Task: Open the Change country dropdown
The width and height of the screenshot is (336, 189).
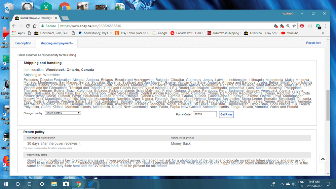Action: coord(63,113)
